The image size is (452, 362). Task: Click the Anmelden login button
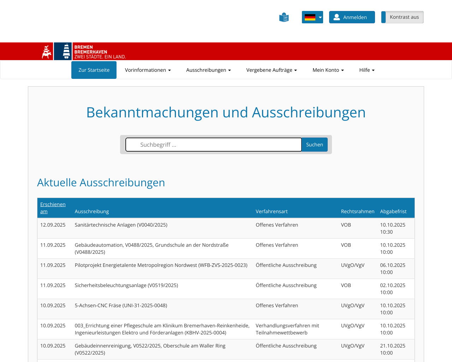point(352,17)
